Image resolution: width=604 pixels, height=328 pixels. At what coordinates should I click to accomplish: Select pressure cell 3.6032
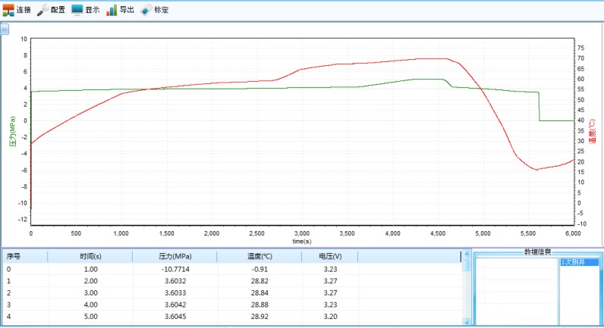175,281
